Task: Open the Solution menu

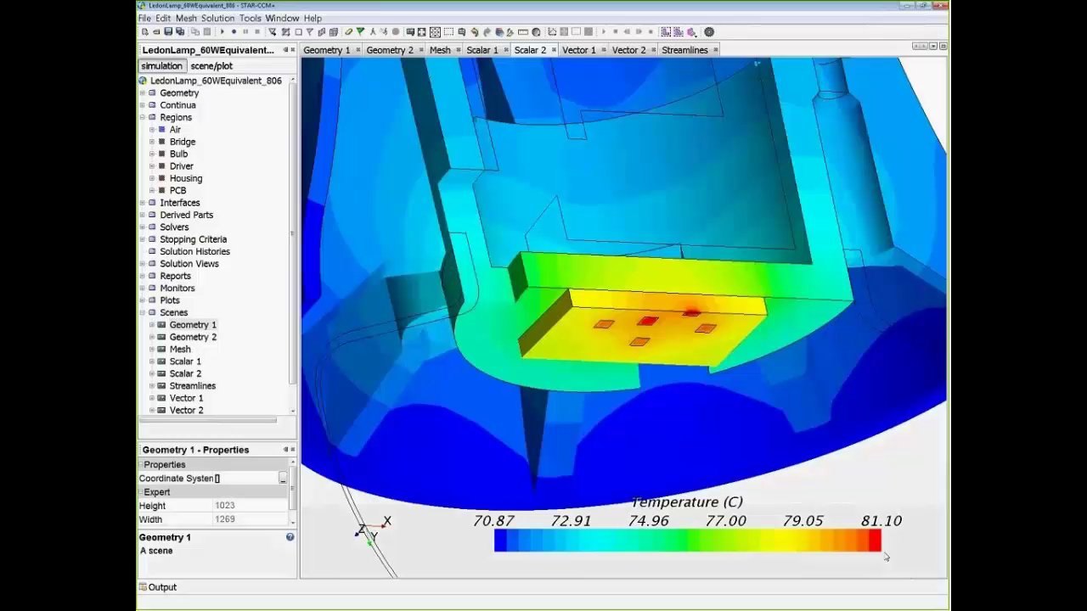Action: coord(218,18)
